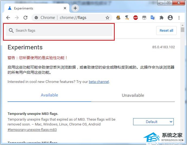Go back with the back arrow
The height and width of the screenshot is (145, 187).
8,18
